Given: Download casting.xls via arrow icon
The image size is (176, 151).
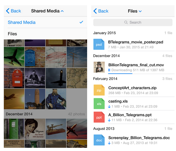Looking at the screenshot, I should [109, 106].
